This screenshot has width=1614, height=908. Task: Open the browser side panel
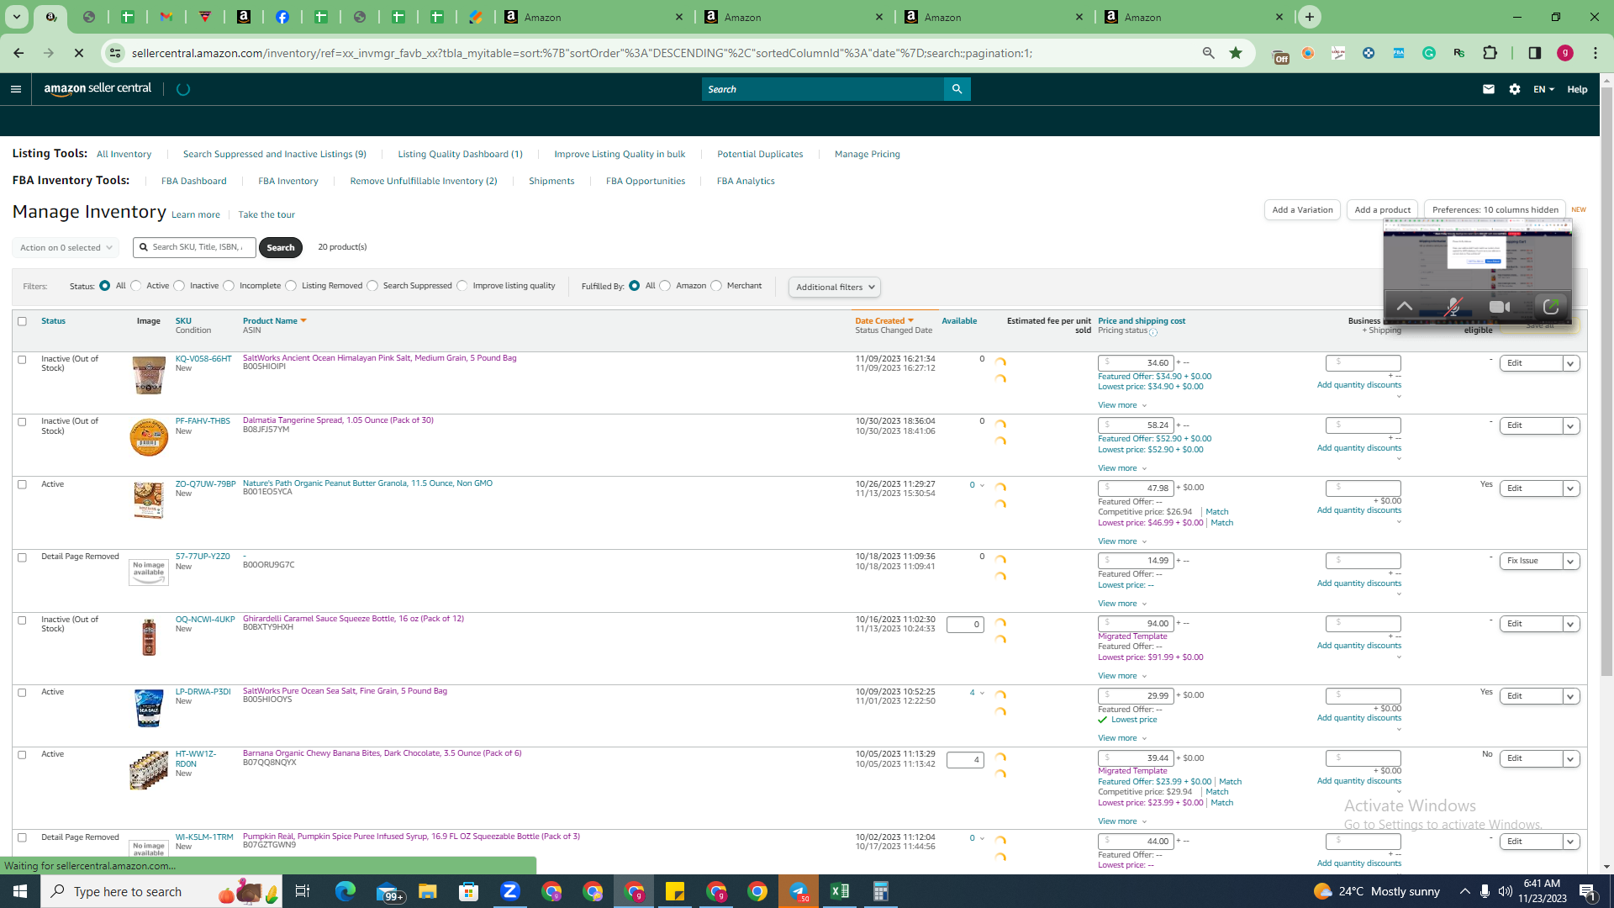[x=1535, y=53]
